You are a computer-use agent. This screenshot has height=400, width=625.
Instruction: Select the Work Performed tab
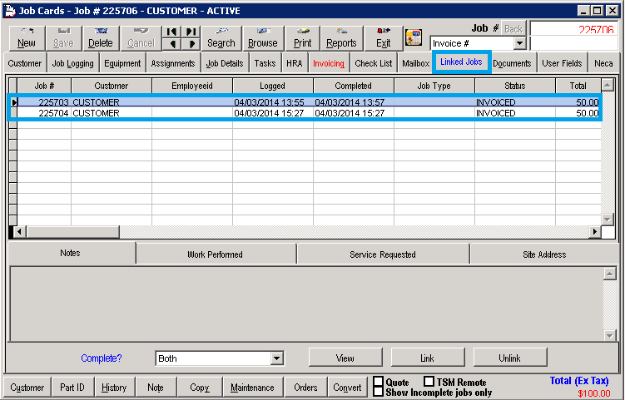pyautogui.click(x=215, y=254)
